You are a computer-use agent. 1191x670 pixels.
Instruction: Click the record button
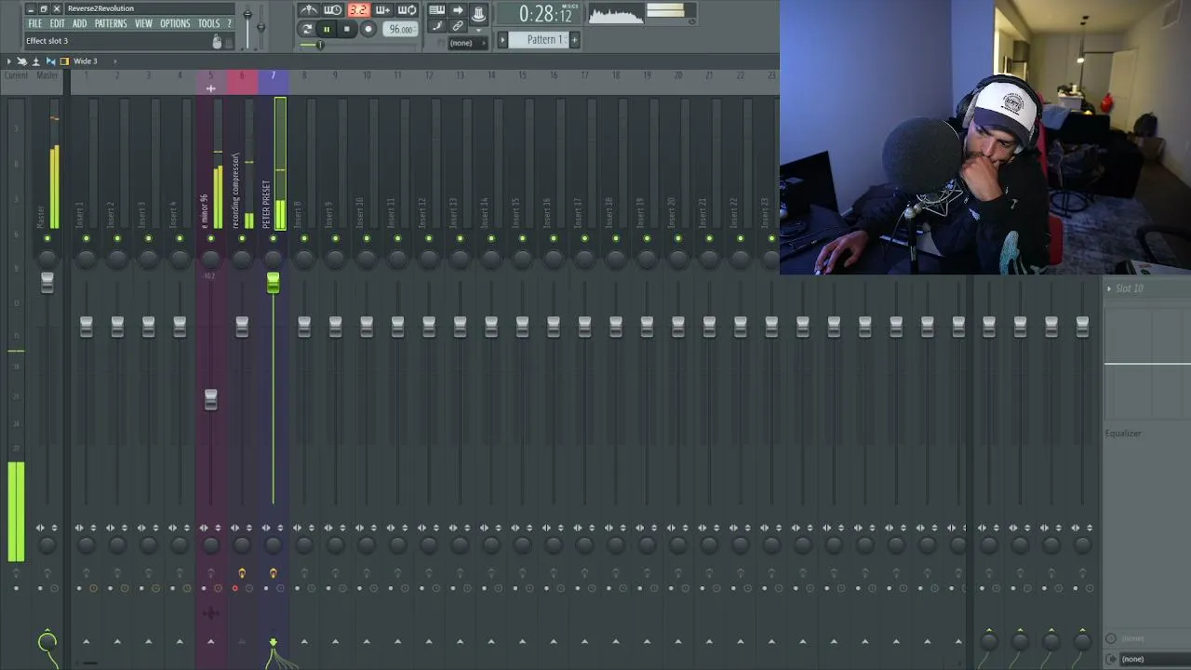(368, 30)
